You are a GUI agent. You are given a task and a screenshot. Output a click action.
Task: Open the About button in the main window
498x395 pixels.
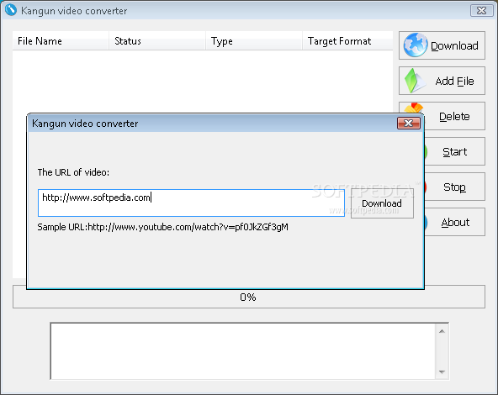click(455, 222)
